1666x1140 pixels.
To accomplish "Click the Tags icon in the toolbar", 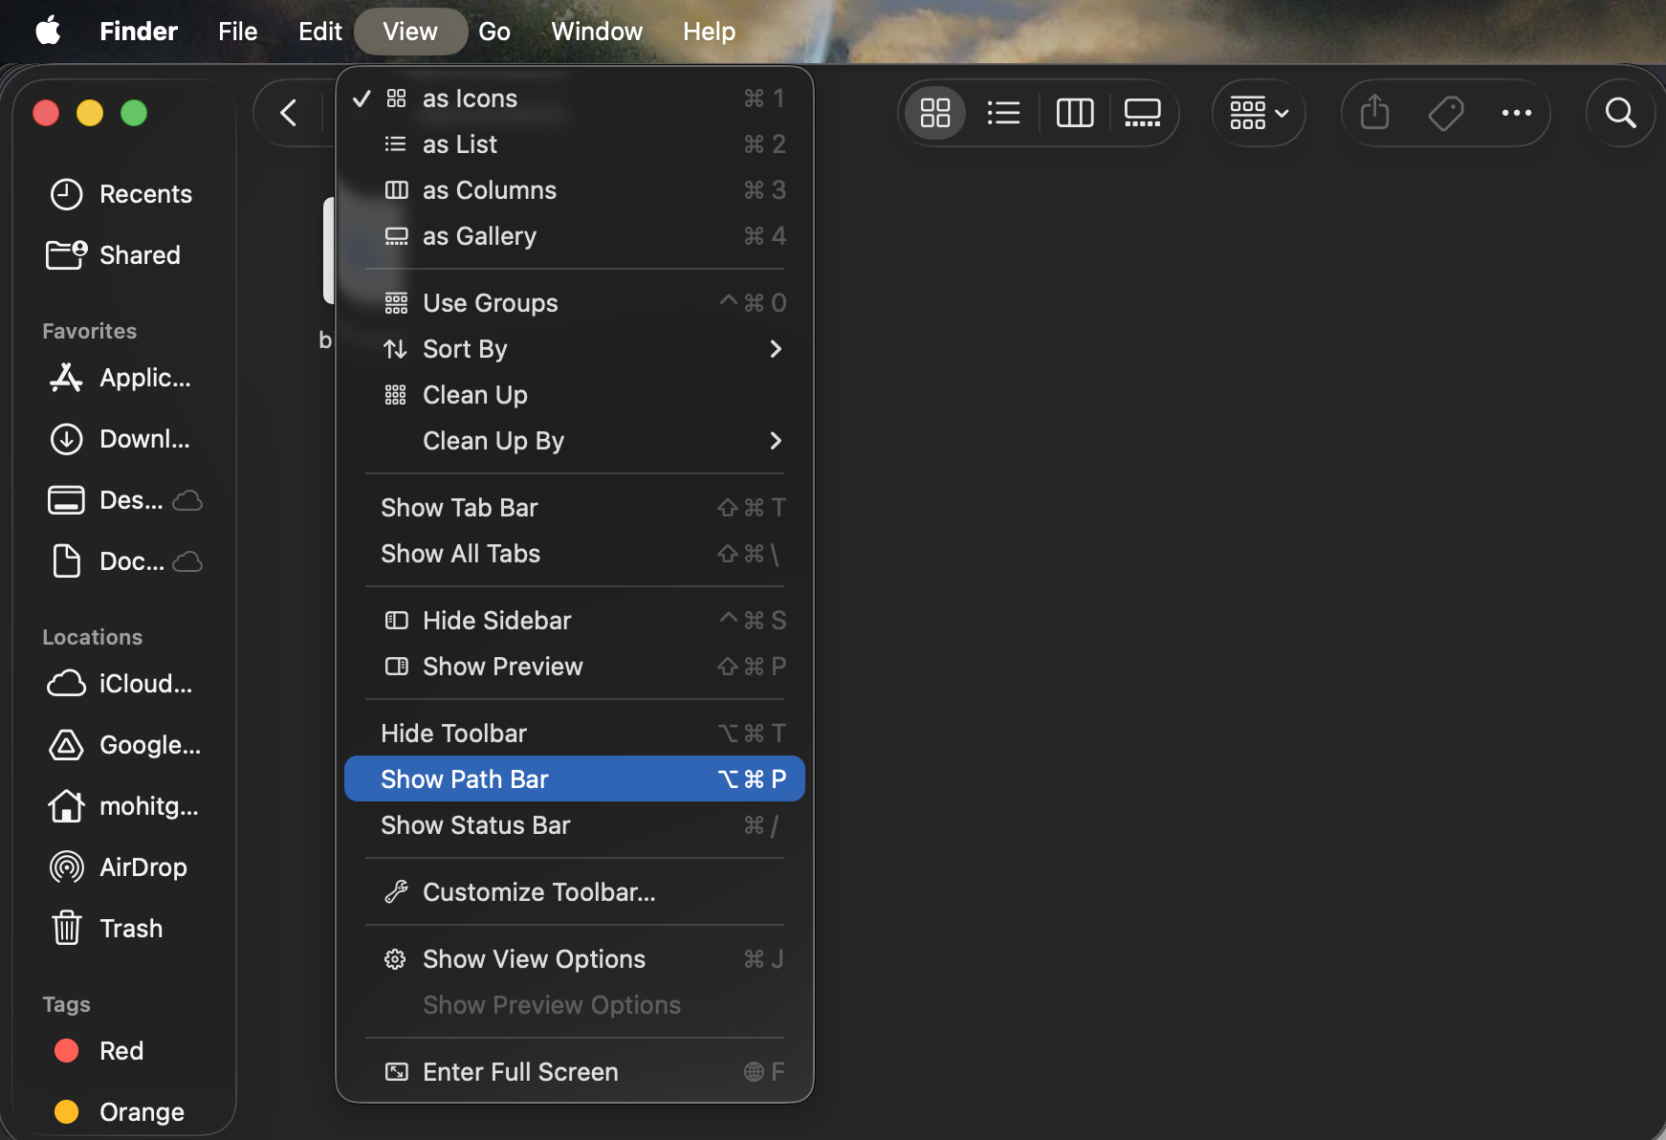I will click(1444, 113).
